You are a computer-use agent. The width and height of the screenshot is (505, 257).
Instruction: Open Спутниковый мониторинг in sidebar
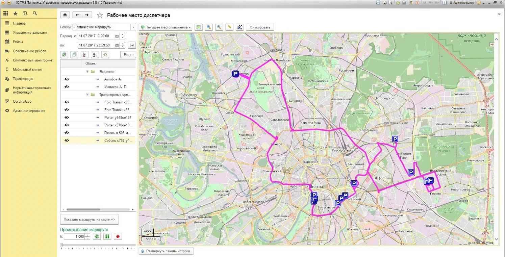pos(33,60)
